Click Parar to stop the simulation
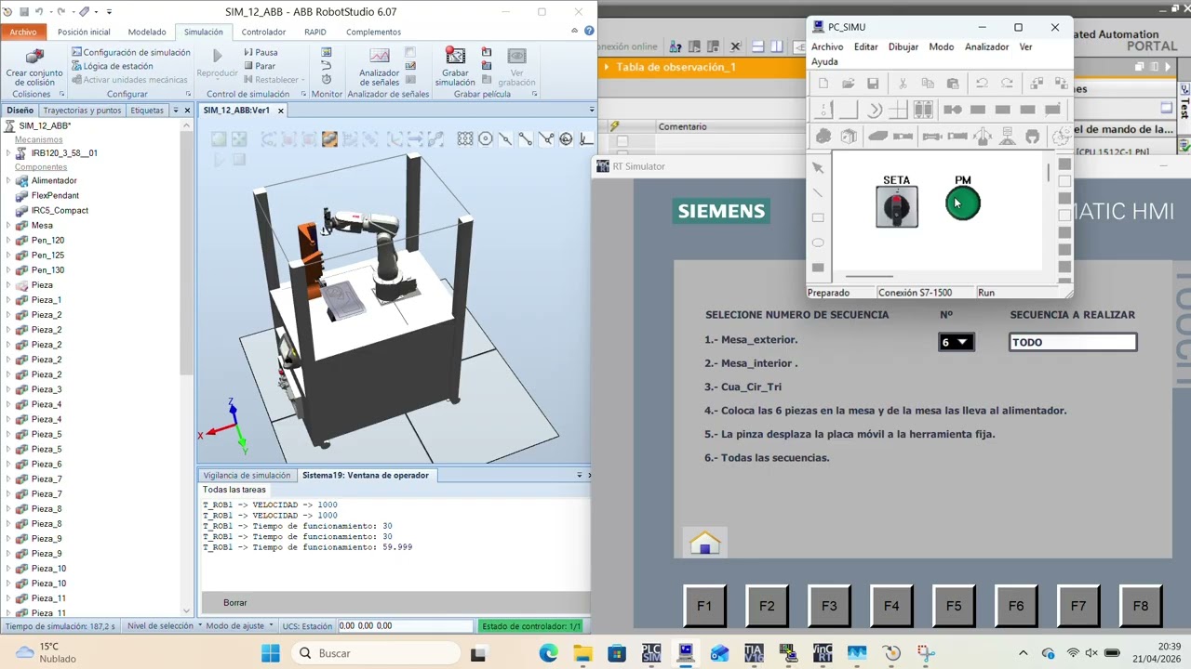This screenshot has height=669, width=1191. [259, 66]
